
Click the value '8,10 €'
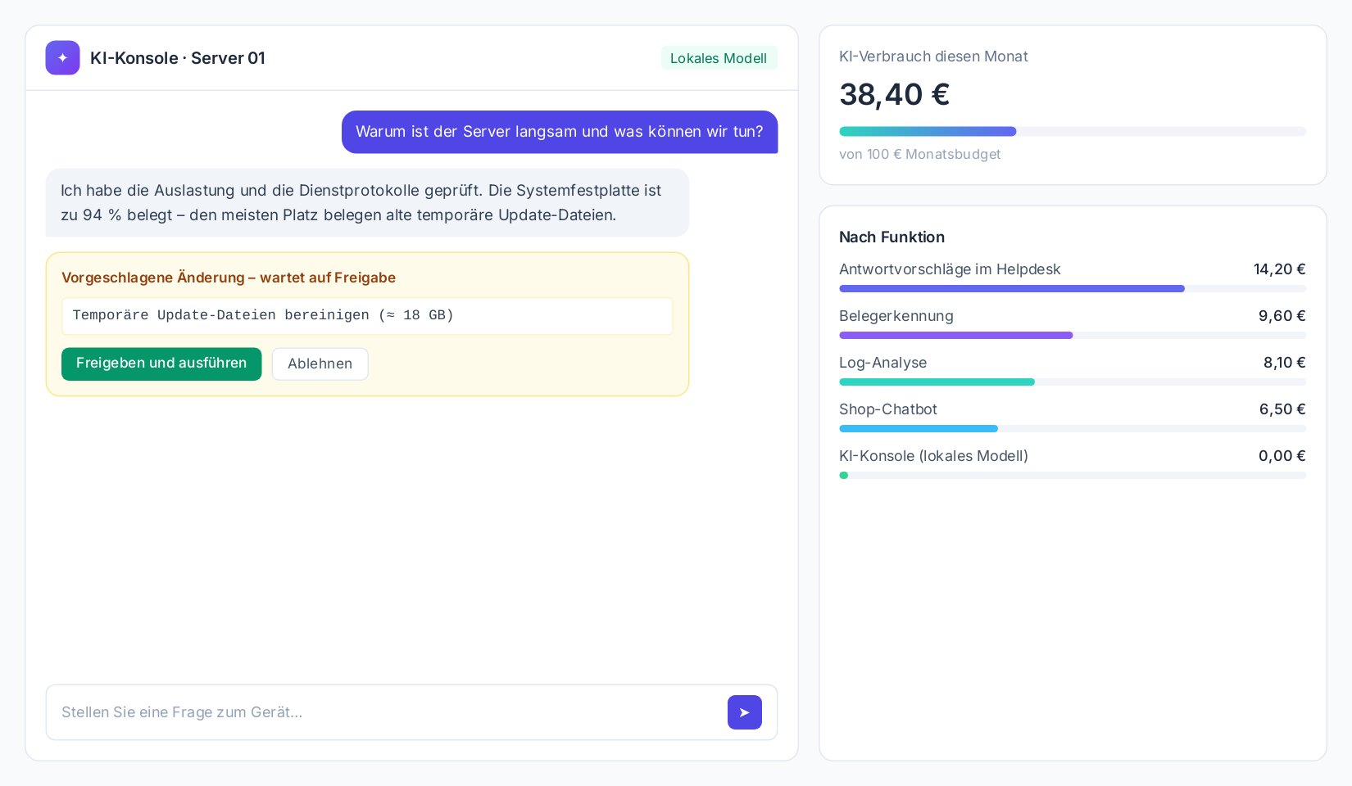click(1284, 363)
